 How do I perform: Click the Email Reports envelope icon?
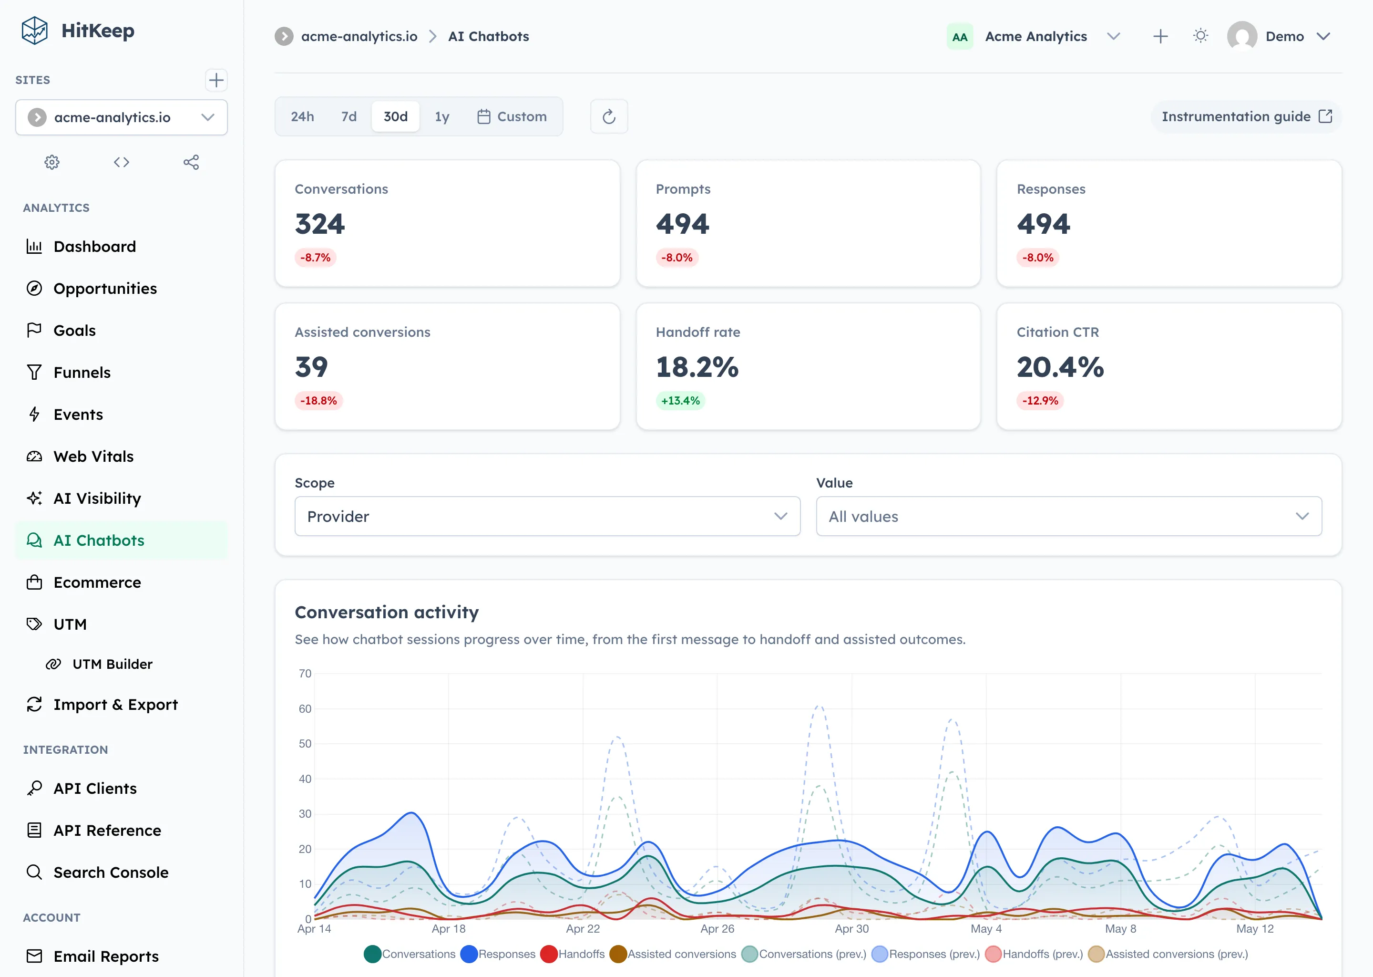point(34,956)
